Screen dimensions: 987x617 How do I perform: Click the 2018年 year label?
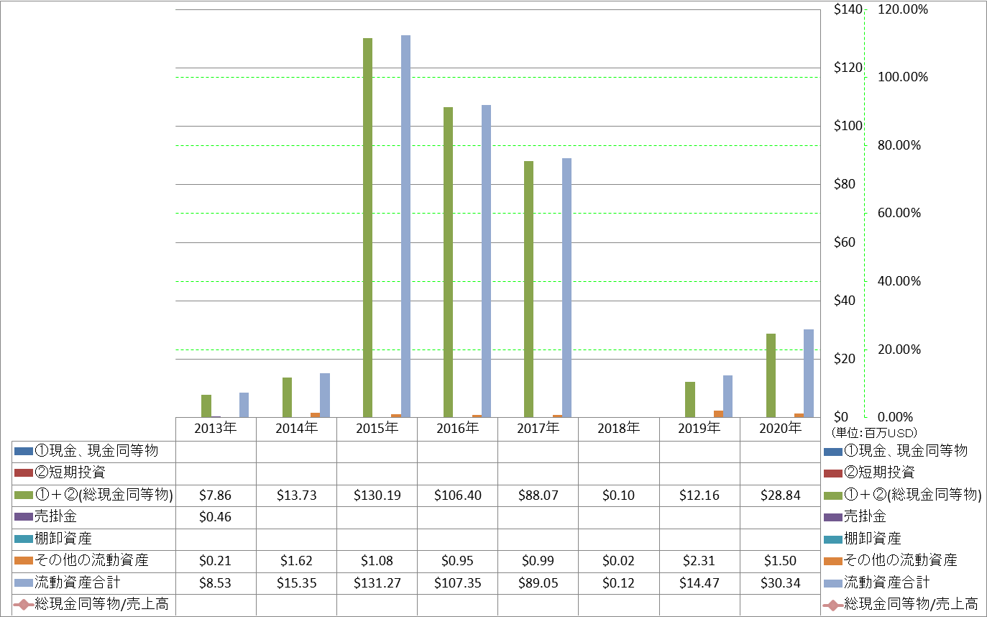point(619,429)
